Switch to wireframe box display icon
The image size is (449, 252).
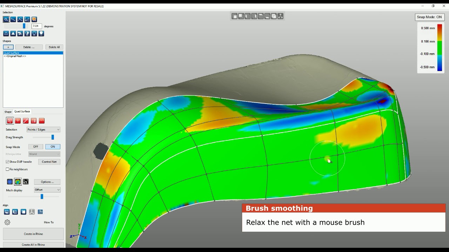[x=26, y=182]
